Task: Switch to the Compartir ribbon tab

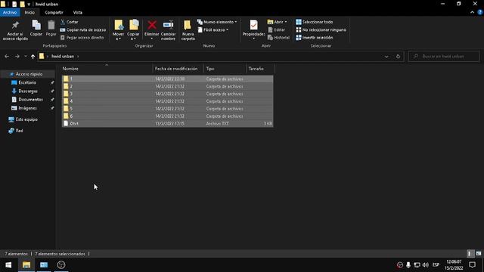Action: click(54, 12)
